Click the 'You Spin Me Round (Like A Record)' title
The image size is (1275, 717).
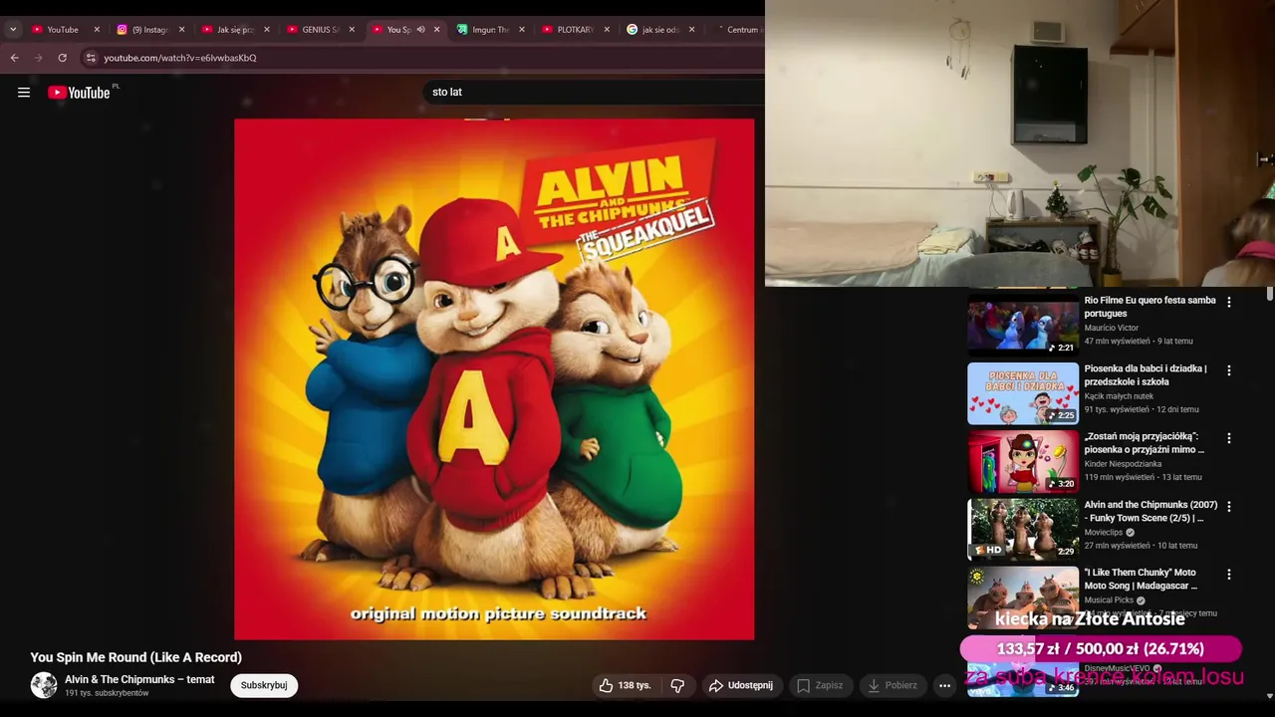tap(136, 657)
